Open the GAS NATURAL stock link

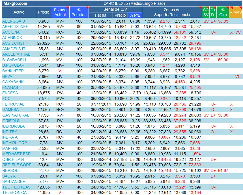(x=16, y=115)
